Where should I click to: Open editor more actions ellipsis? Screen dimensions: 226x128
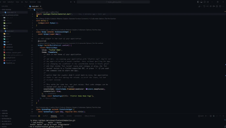pos(223,6)
